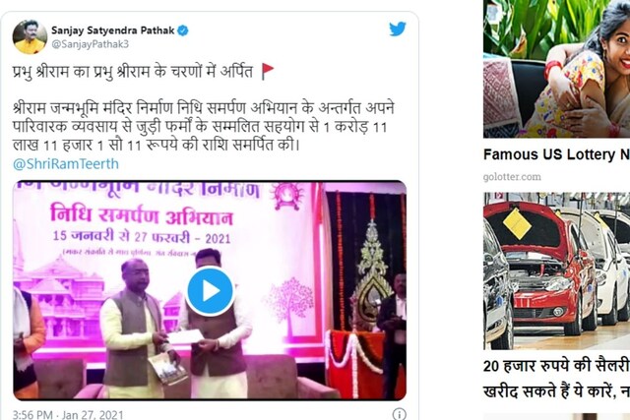Play the embedded tweet video

tap(210, 291)
